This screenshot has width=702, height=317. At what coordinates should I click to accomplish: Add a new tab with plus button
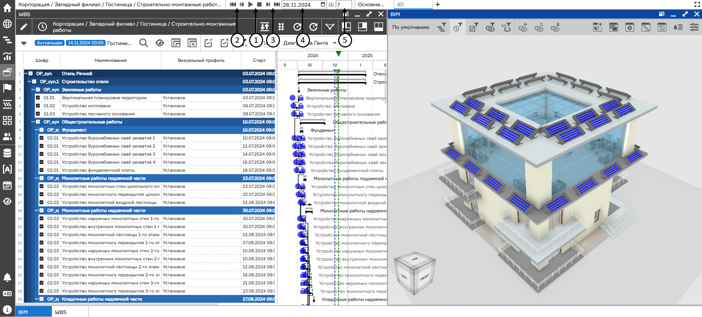438,4
